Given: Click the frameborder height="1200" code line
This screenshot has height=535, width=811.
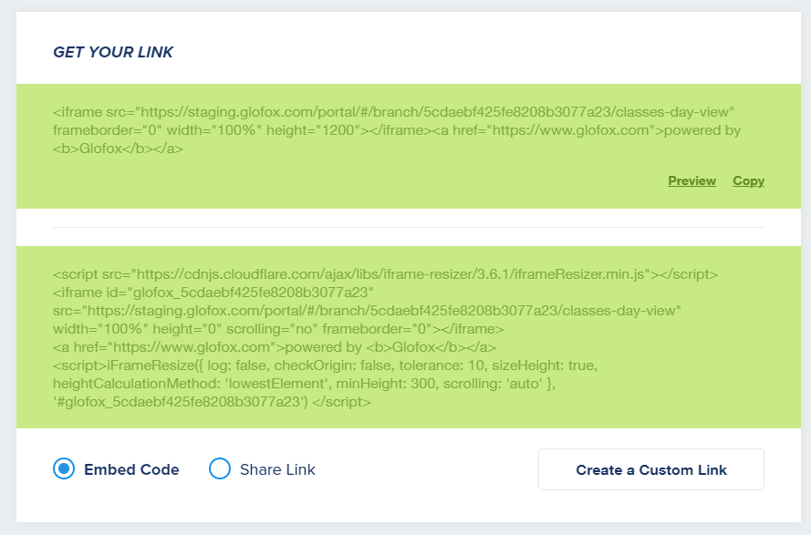Looking at the screenshot, I should pos(397,130).
